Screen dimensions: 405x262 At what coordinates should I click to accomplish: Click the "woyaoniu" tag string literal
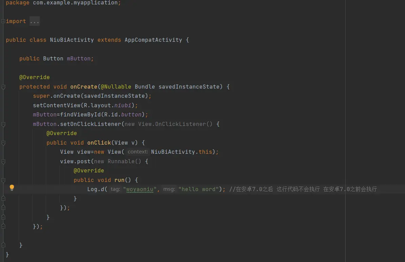[x=139, y=189]
